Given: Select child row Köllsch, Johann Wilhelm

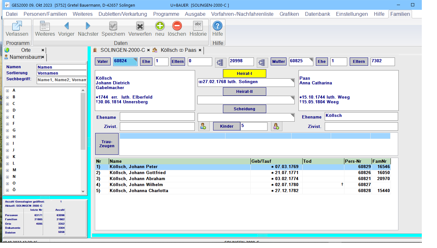Looking at the screenshot, I should pos(243,185).
